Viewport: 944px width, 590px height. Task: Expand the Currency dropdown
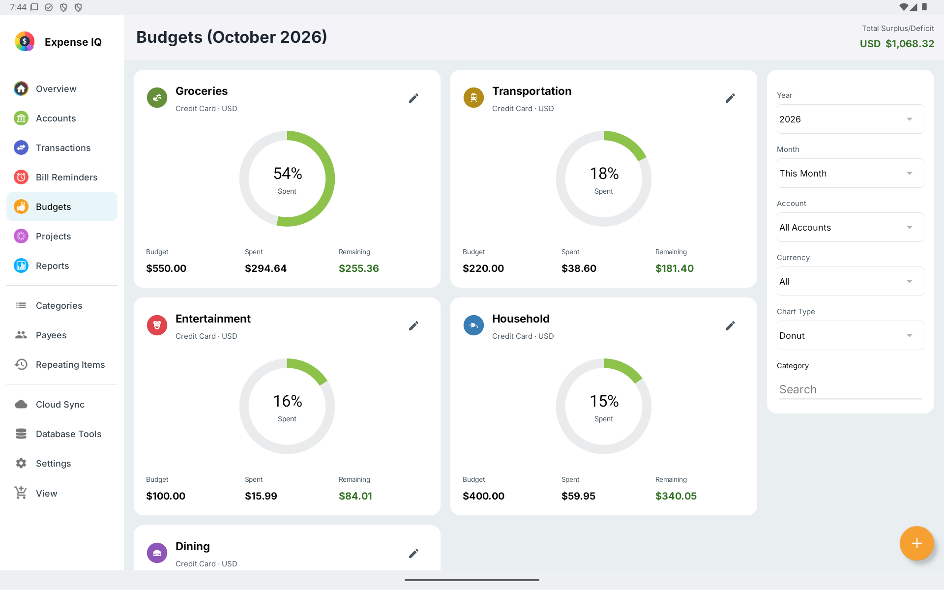point(850,281)
